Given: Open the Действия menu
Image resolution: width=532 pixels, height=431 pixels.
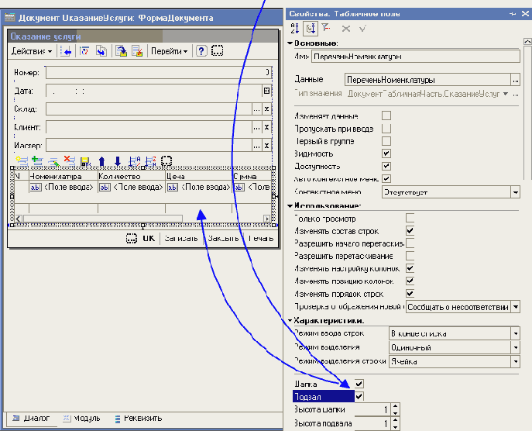Looking at the screenshot, I should click(x=32, y=51).
